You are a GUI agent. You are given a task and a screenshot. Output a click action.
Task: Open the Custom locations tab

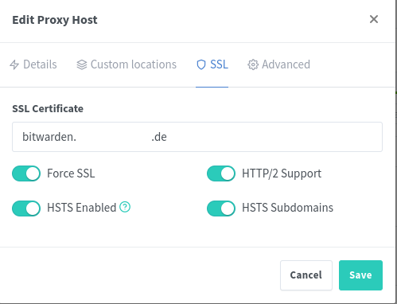pos(126,64)
